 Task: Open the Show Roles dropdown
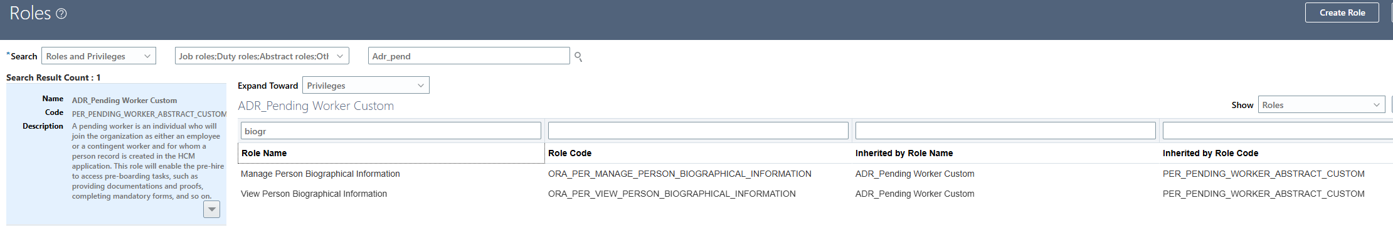[x=1322, y=105]
